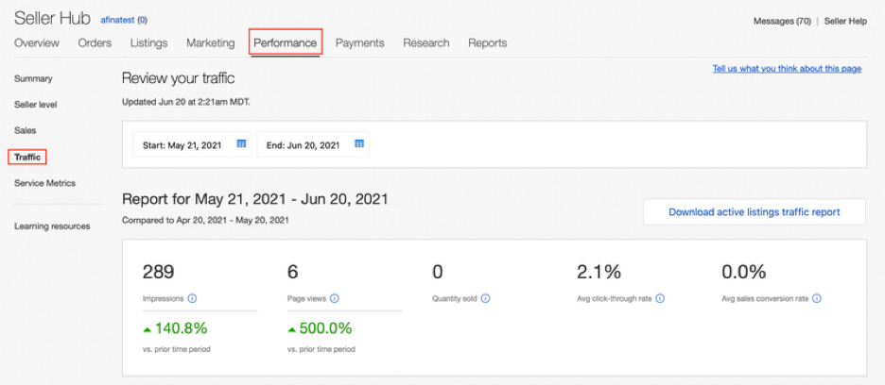Screen dimensions: 885x385
Task: Show info tooltip for Impressions
Action: tap(192, 299)
